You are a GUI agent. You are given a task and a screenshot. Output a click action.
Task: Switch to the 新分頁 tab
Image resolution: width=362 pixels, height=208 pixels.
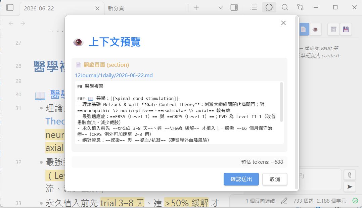(116, 8)
